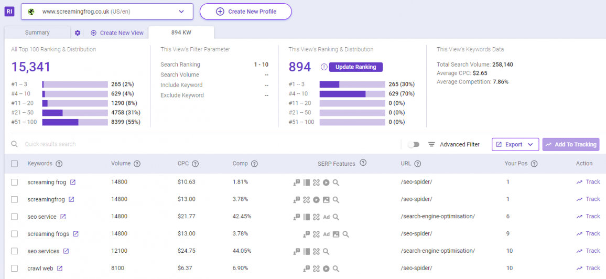Switch to the Summary tab
This screenshot has width=606, height=279.
[x=37, y=33]
